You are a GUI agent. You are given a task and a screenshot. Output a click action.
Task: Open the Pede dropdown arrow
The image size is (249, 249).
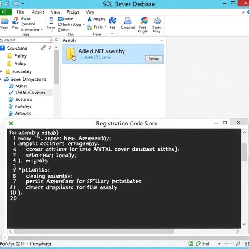pyautogui.click(x=105, y=27)
